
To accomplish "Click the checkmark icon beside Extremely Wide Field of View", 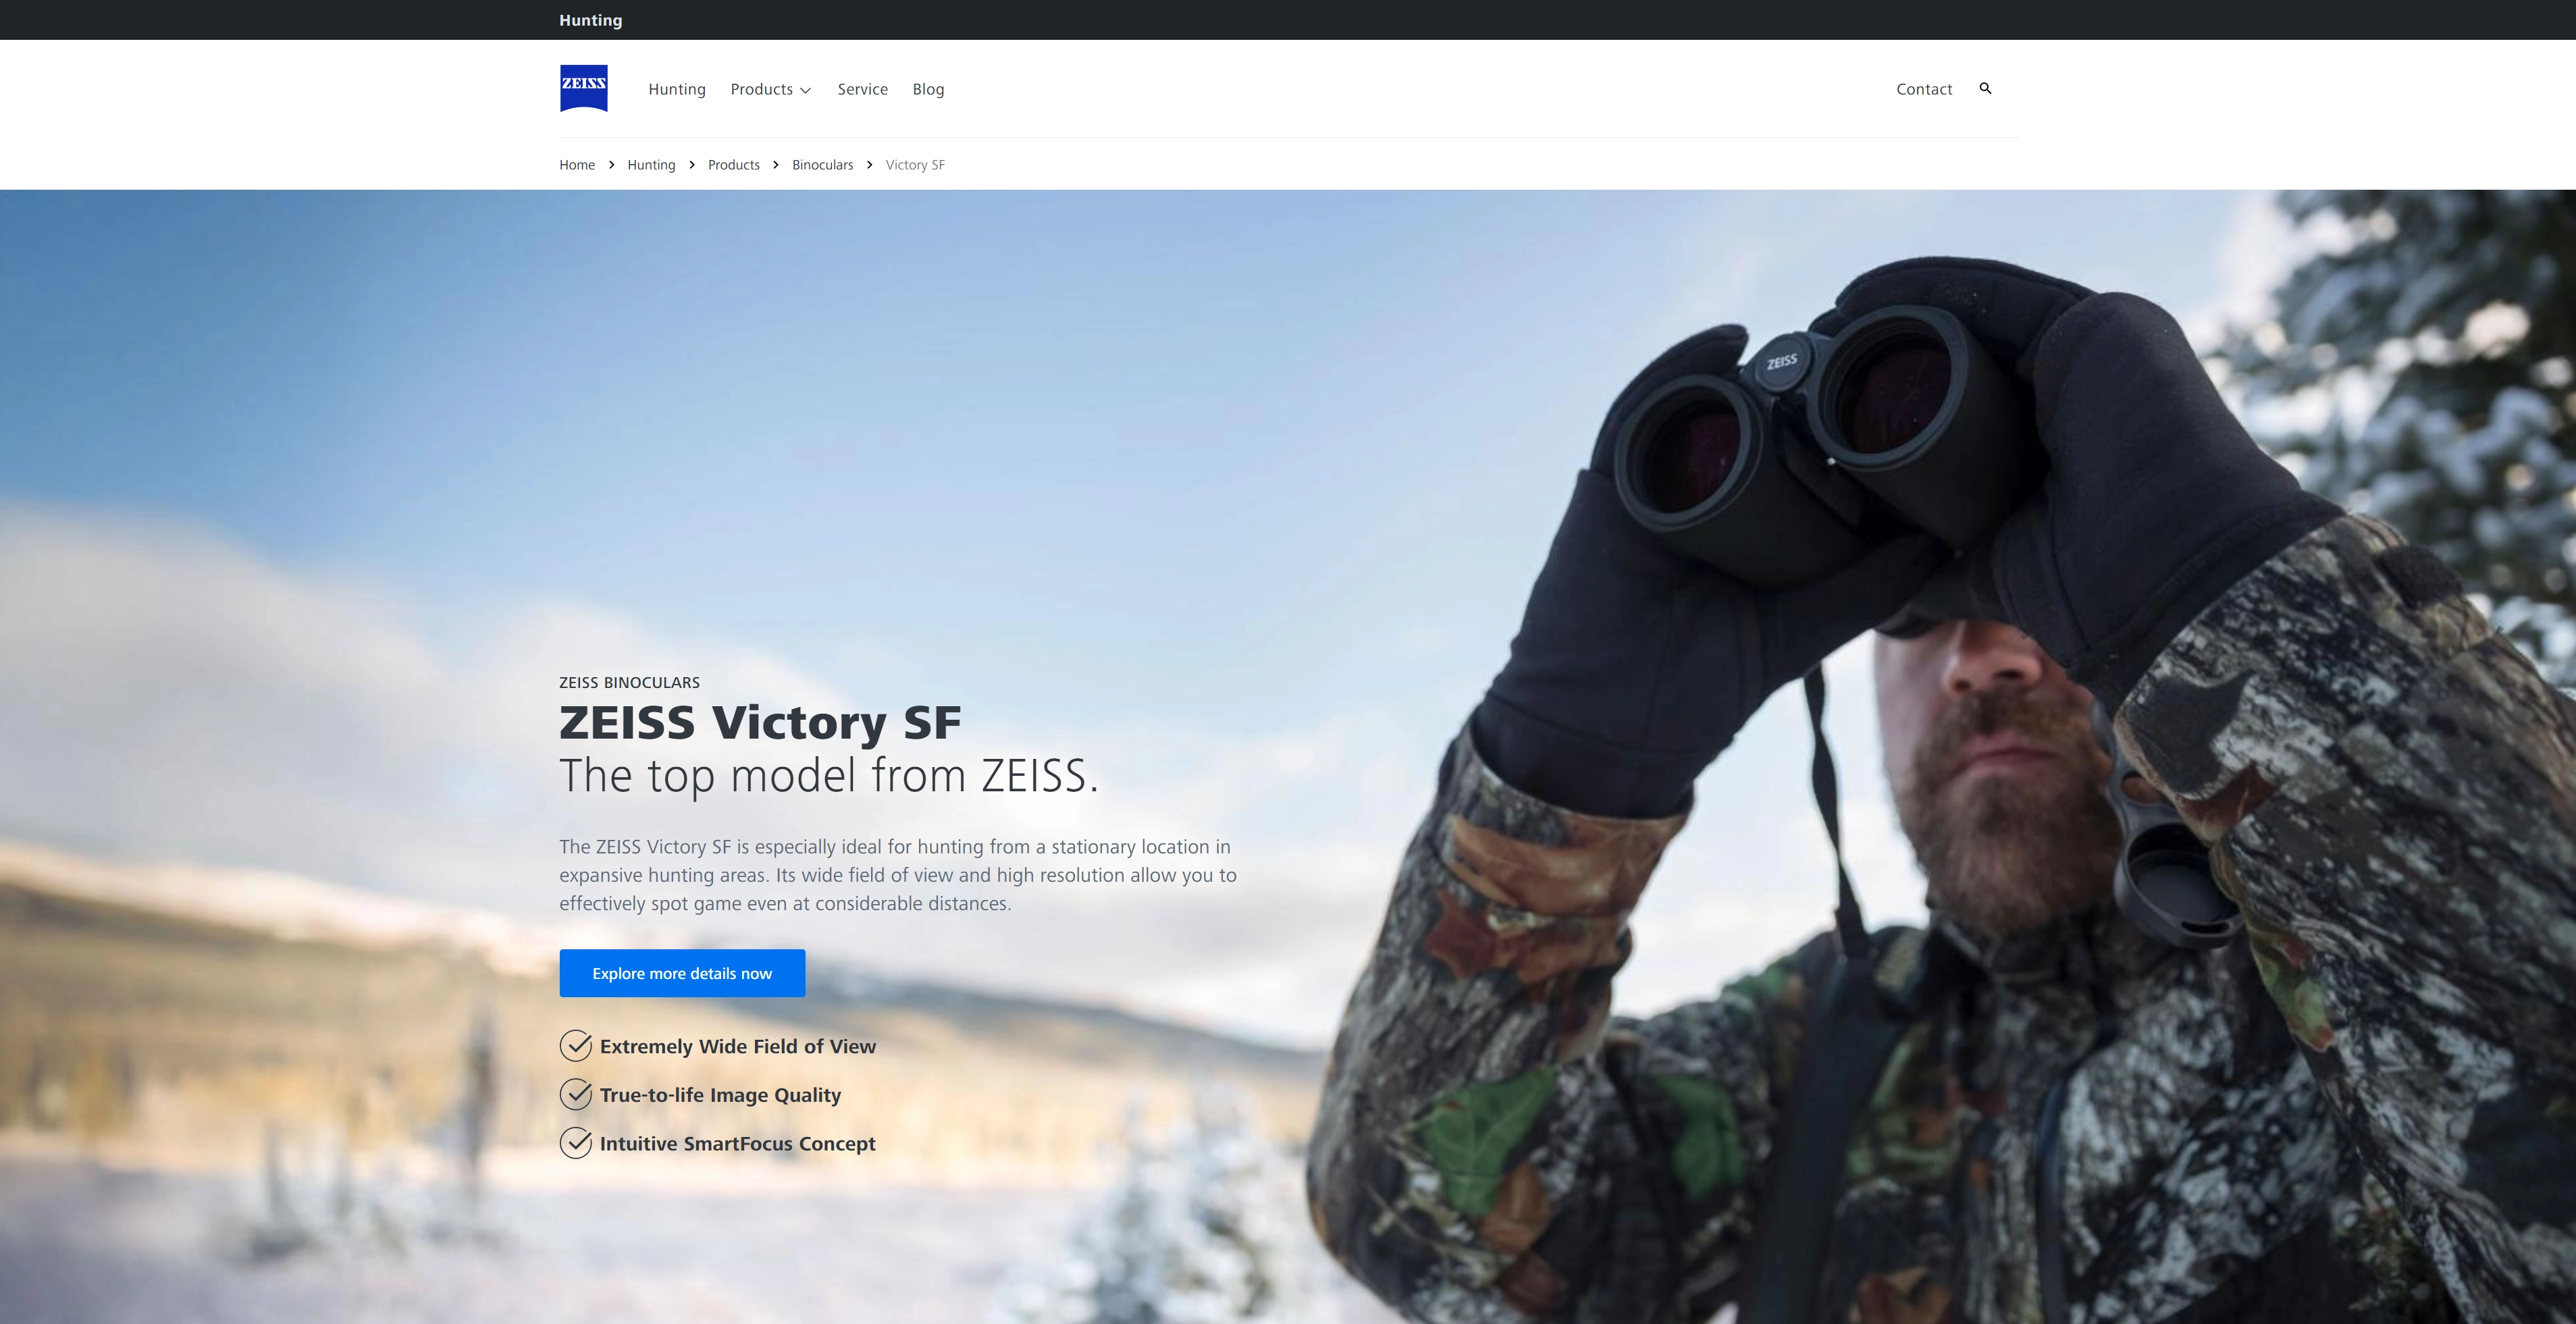I will tap(576, 1046).
